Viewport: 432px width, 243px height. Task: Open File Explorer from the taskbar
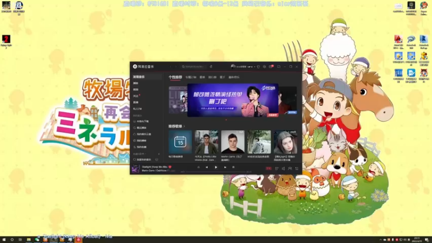29,240
